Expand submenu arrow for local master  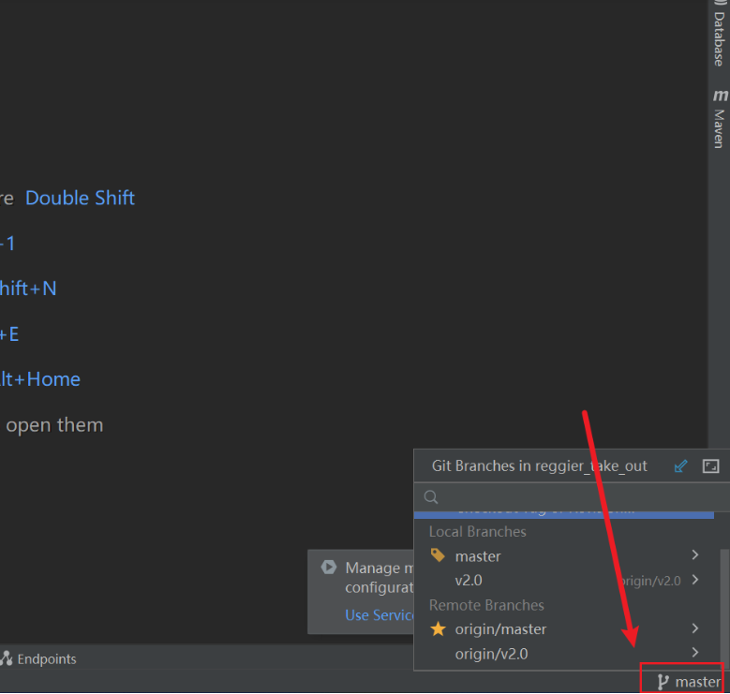click(x=695, y=555)
